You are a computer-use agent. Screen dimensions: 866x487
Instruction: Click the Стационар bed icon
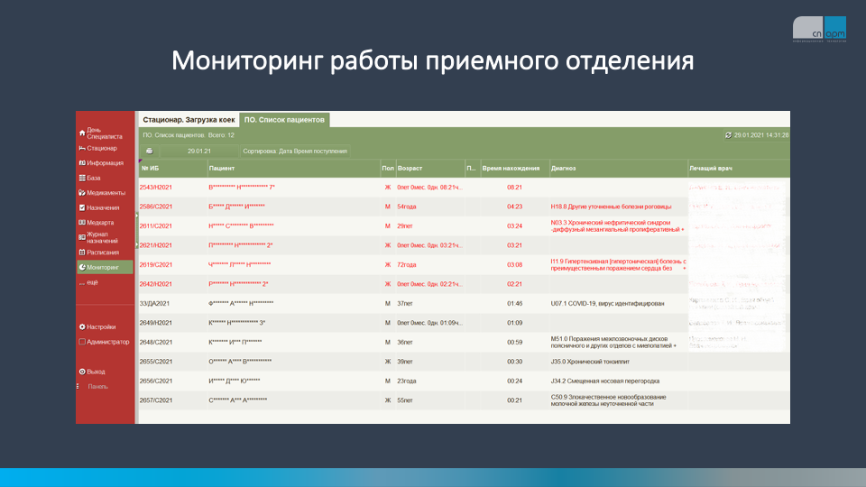(x=82, y=148)
